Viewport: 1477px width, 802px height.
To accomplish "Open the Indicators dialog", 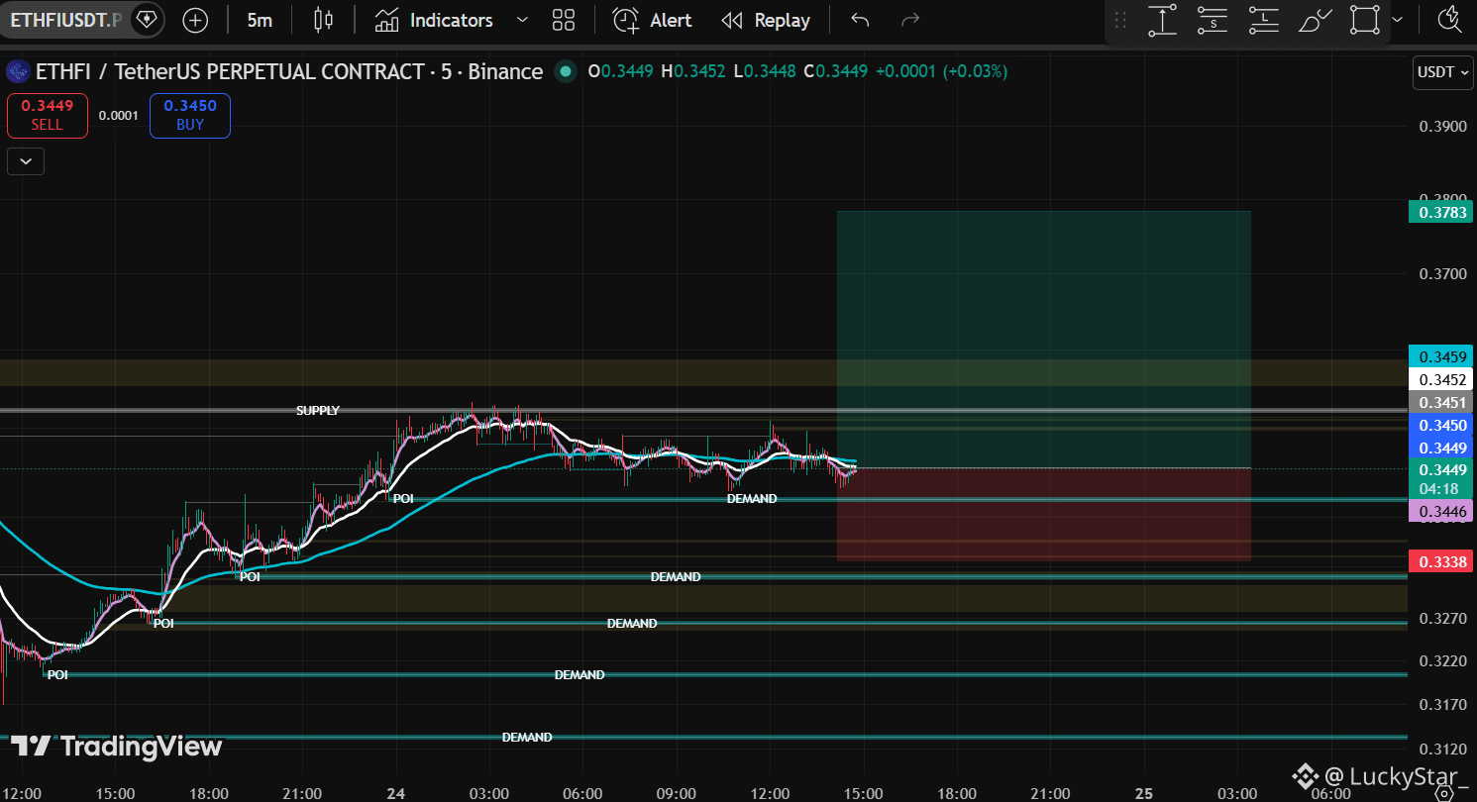I will click(434, 20).
